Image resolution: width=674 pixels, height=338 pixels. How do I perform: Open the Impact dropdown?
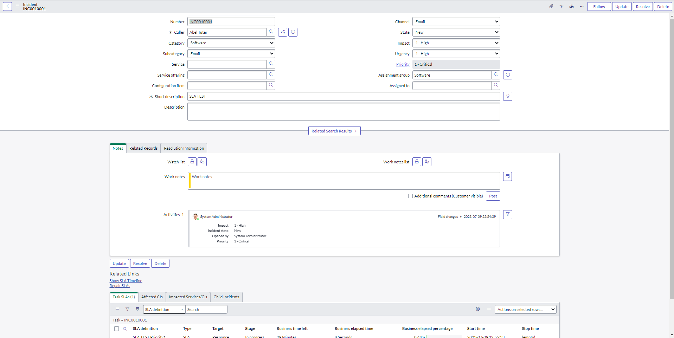(456, 43)
